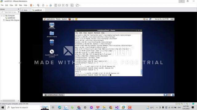The height and width of the screenshot is (110, 197).
Task: Expand the stretch guest dropdown arrow
Action: (80, 5)
